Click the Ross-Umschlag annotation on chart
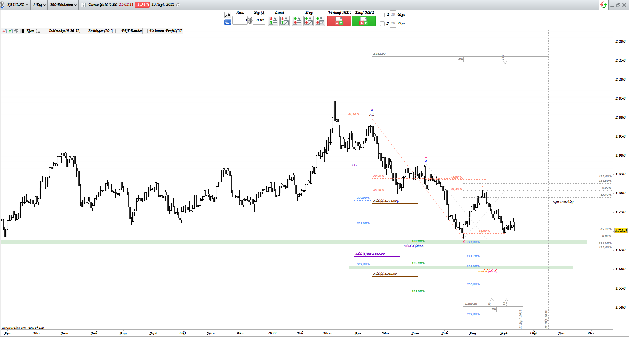Viewport: 629px width, 337px height. (x=563, y=202)
